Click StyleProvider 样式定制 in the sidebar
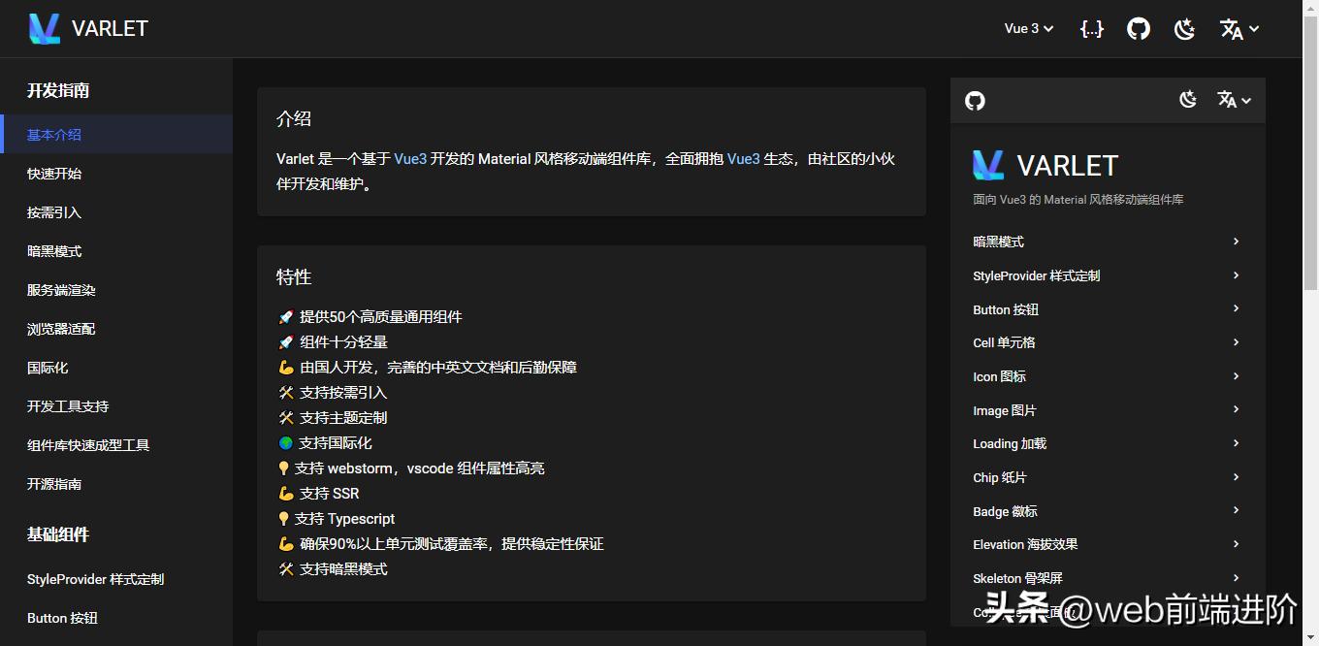Screen dimensions: 1319x646 [x=94, y=579]
